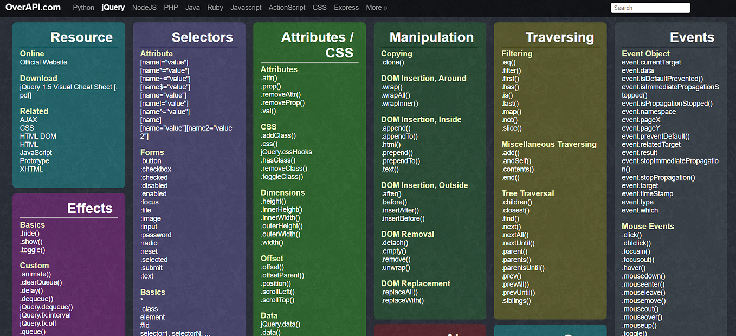Open the PHP cheat sheet
This screenshot has height=336, width=736.
[x=171, y=7]
